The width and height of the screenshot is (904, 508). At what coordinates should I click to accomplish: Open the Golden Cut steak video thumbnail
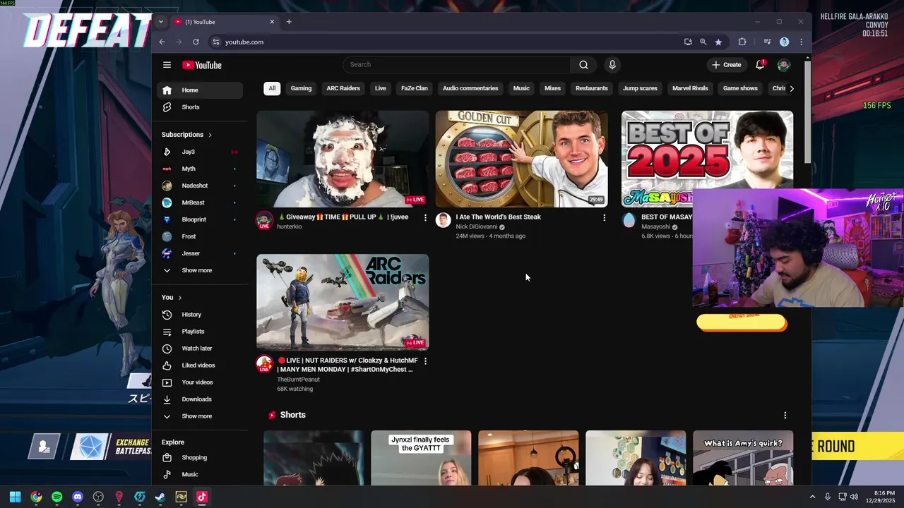(521, 159)
